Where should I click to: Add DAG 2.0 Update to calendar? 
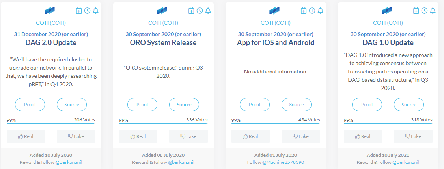click(x=79, y=11)
